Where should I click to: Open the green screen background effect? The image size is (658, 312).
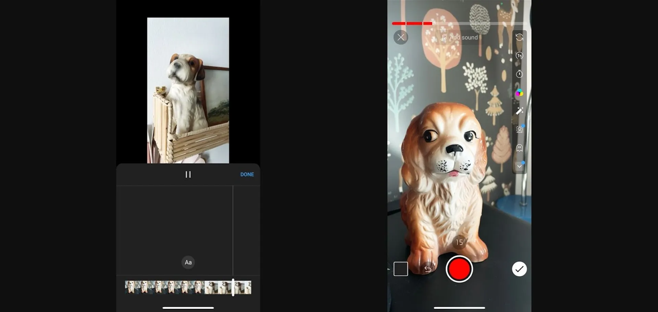pos(519,129)
